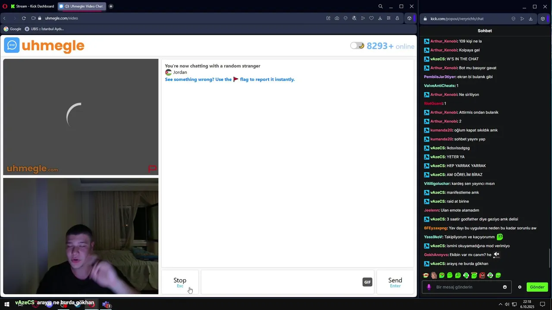Open downloads in the uhmegle Opera window

pos(380,18)
